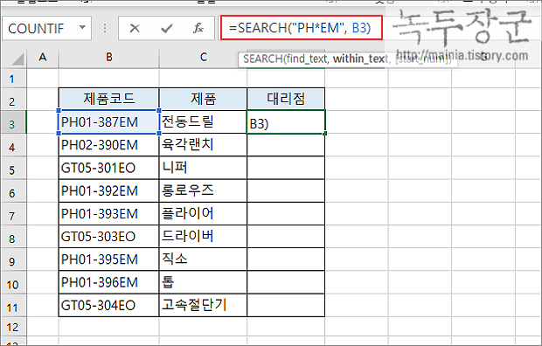Confirm formula with the checkmark icon
The height and width of the screenshot is (346, 542).
pos(167,28)
